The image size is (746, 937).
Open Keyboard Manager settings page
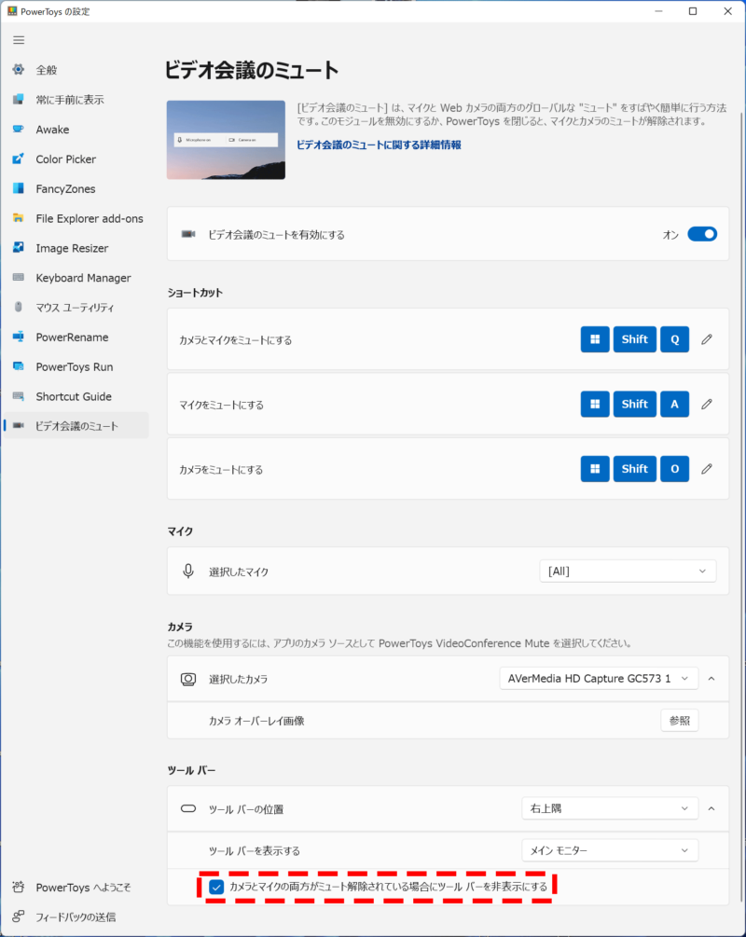click(76, 278)
